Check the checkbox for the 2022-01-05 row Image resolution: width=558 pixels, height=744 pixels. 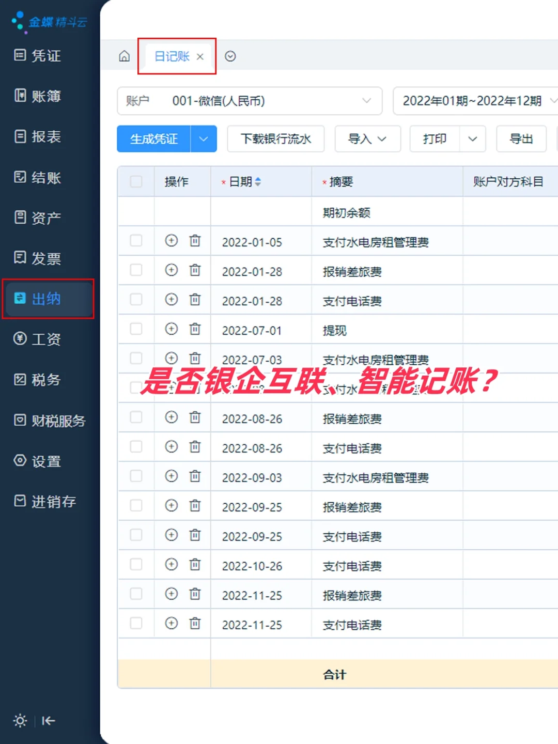click(x=136, y=241)
